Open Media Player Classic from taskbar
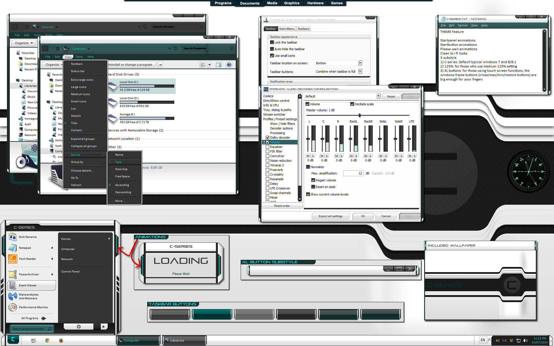Viewport: 554px width, 346px height. (33, 341)
